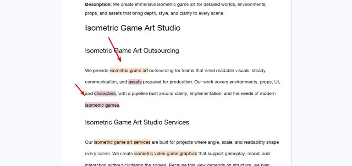Click the highlighted word 'characters'

(x=105, y=93)
